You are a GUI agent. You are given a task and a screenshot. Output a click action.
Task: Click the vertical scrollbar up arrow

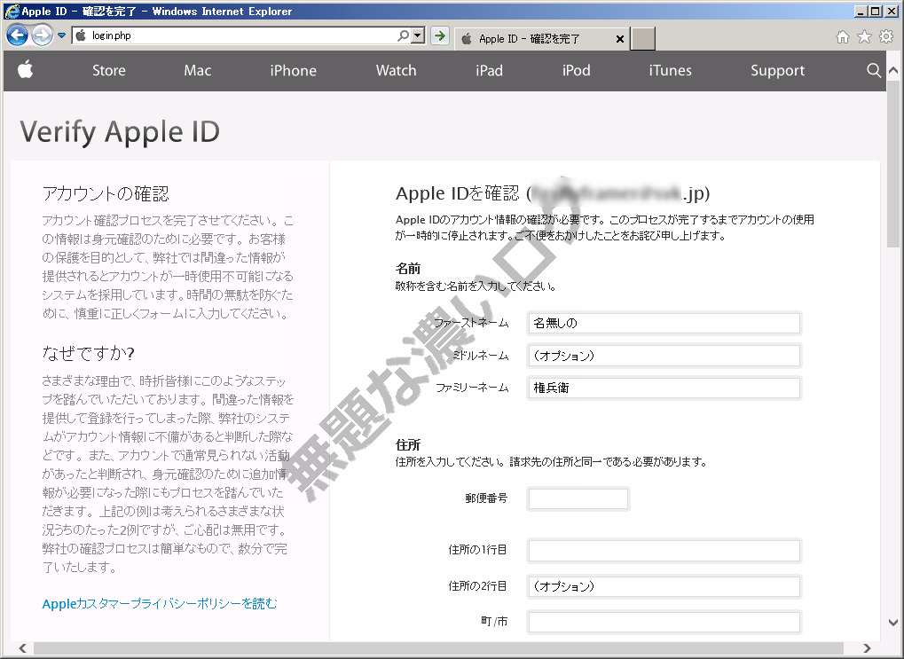893,70
